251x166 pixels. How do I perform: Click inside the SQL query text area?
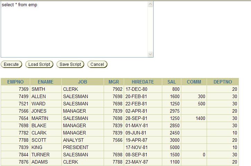[74, 29]
